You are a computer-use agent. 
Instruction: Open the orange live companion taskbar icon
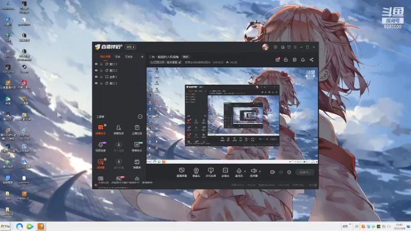tap(41, 226)
